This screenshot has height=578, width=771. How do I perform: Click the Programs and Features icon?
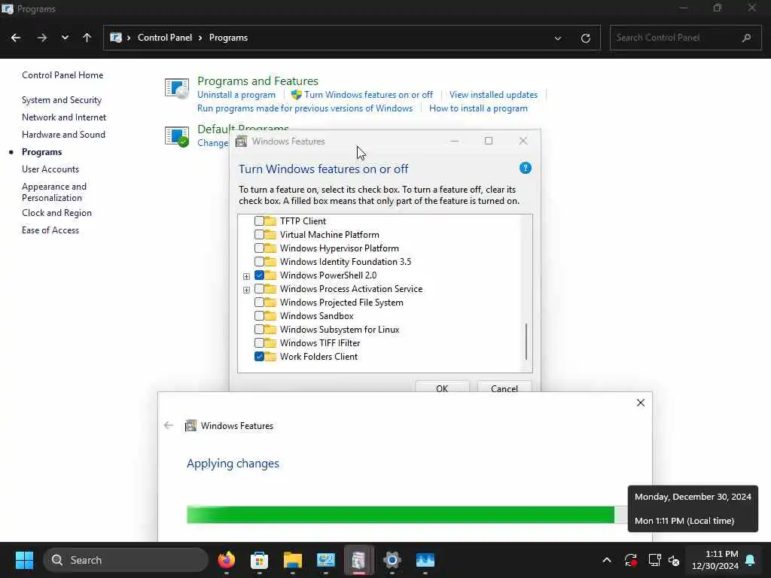[177, 89]
